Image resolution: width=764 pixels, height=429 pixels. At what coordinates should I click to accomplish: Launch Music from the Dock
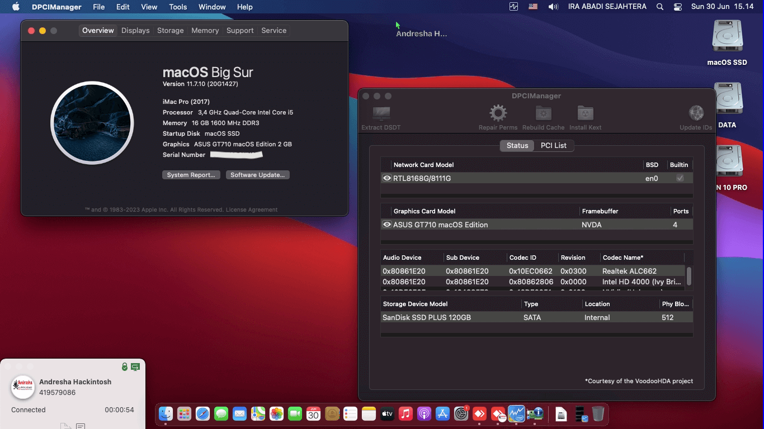click(405, 414)
